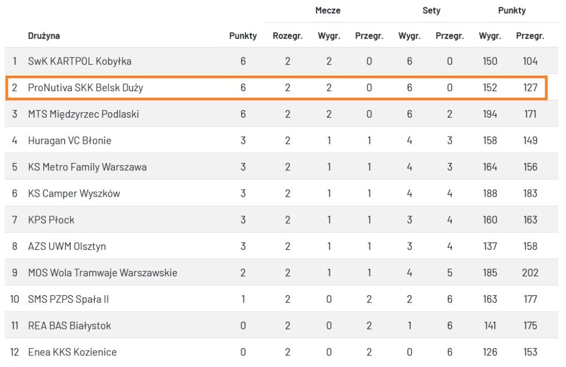Click Huragan VC Błonie team name
Viewport: 566px width, 367px height.
click(x=70, y=140)
